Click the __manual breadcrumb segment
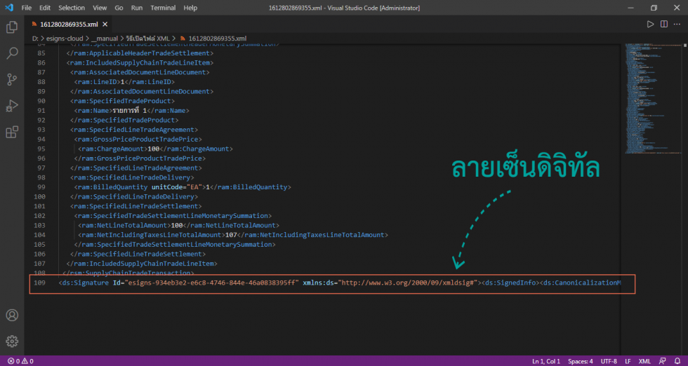Image resolution: width=688 pixels, height=366 pixels. pos(104,39)
